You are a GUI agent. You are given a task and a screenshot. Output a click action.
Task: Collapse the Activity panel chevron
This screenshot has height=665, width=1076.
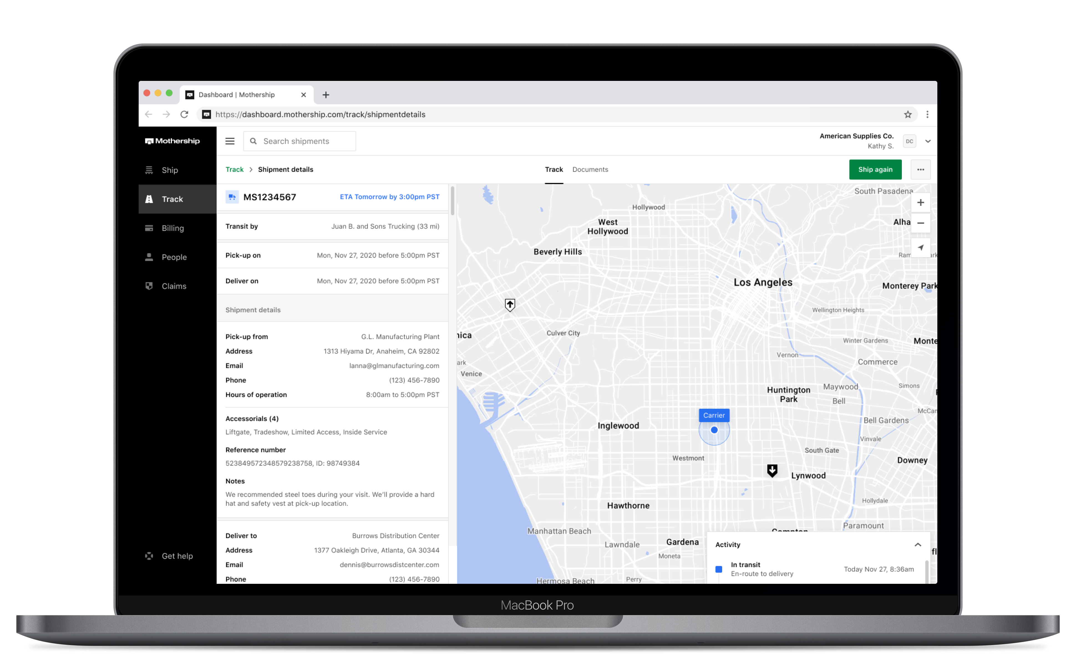918,545
